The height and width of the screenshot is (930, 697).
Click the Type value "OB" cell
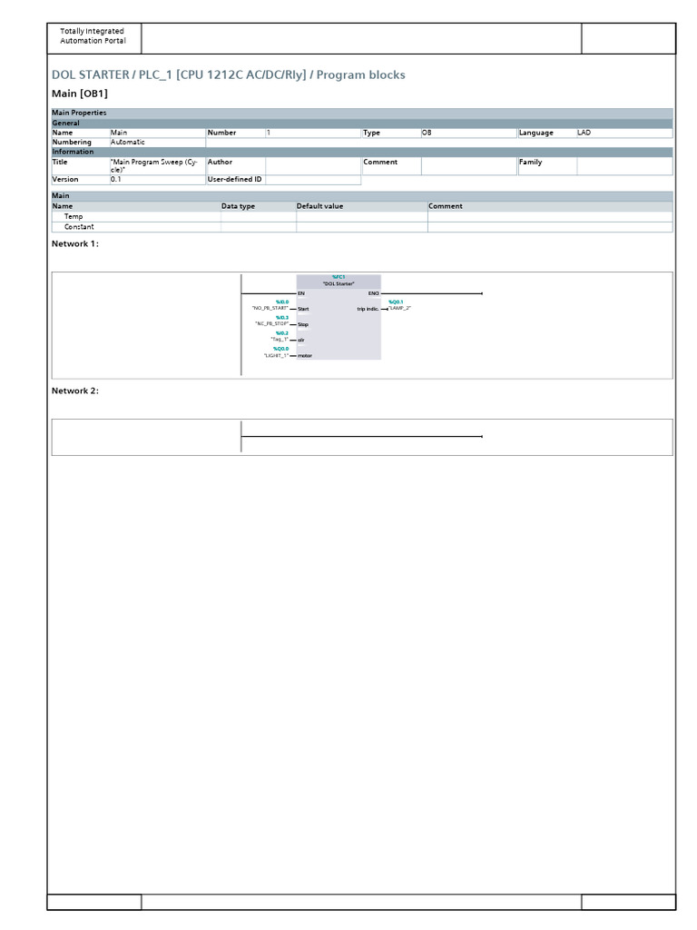click(x=469, y=133)
